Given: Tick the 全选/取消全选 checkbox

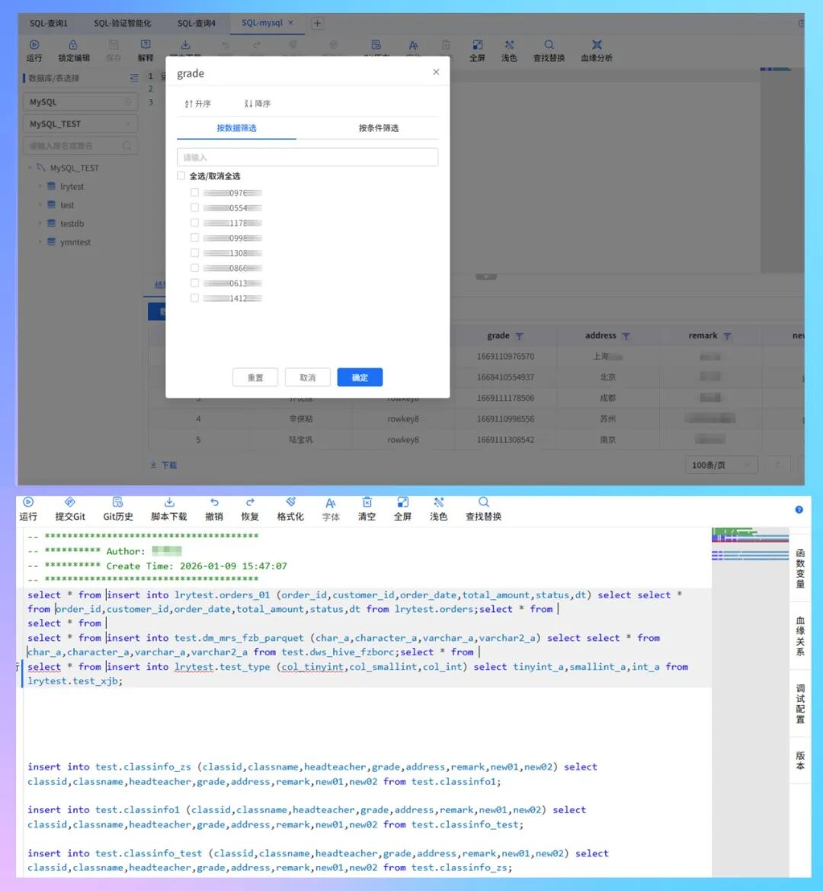Looking at the screenshot, I should [181, 175].
